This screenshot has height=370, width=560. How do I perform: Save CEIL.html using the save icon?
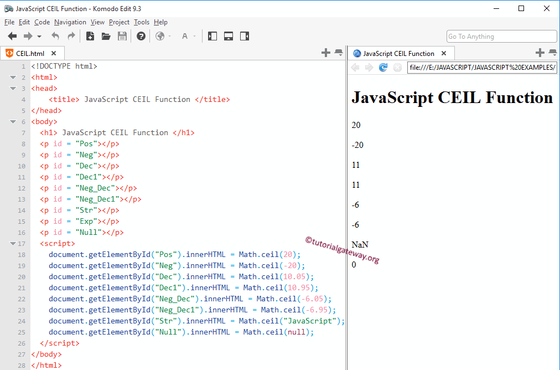pos(121,36)
